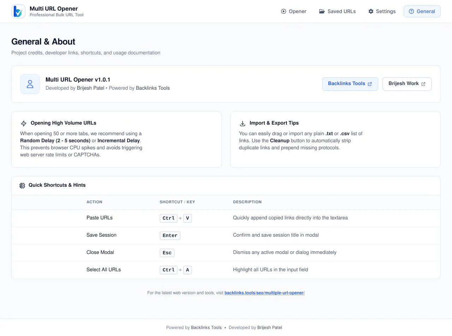Open the Backlinks Tools button

tap(350, 84)
